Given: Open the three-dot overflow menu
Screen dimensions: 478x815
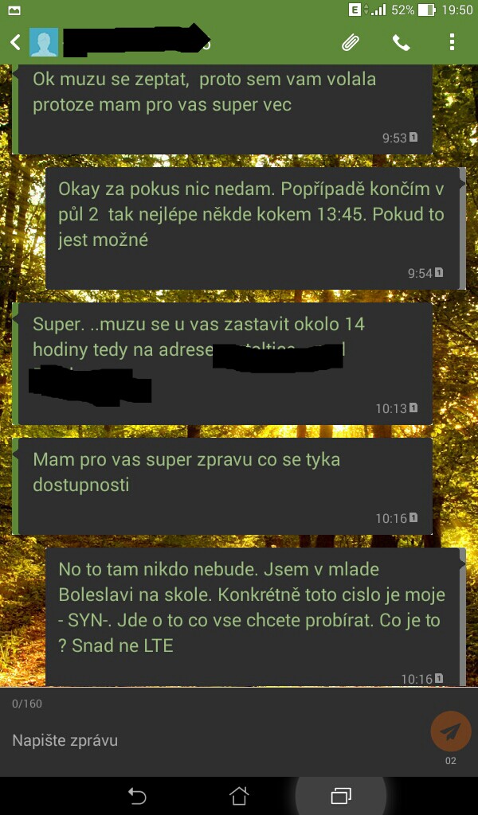Looking at the screenshot, I should coord(452,42).
